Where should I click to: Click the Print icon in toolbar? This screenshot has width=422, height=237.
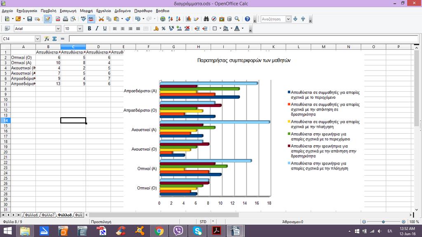(66, 19)
